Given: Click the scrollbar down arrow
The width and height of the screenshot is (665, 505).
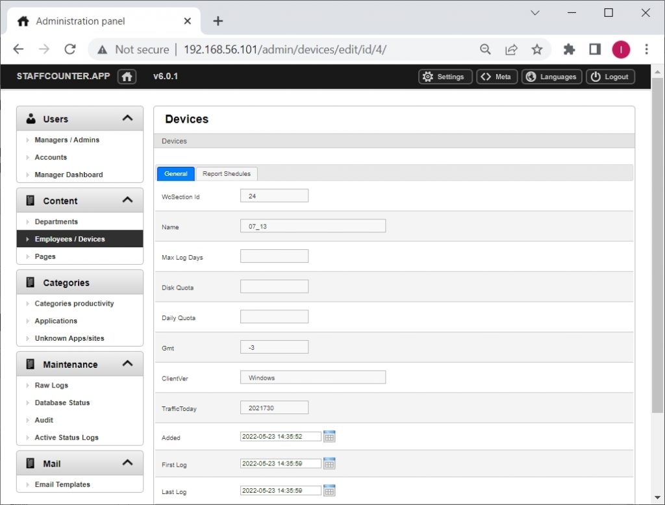Looking at the screenshot, I should [657, 497].
